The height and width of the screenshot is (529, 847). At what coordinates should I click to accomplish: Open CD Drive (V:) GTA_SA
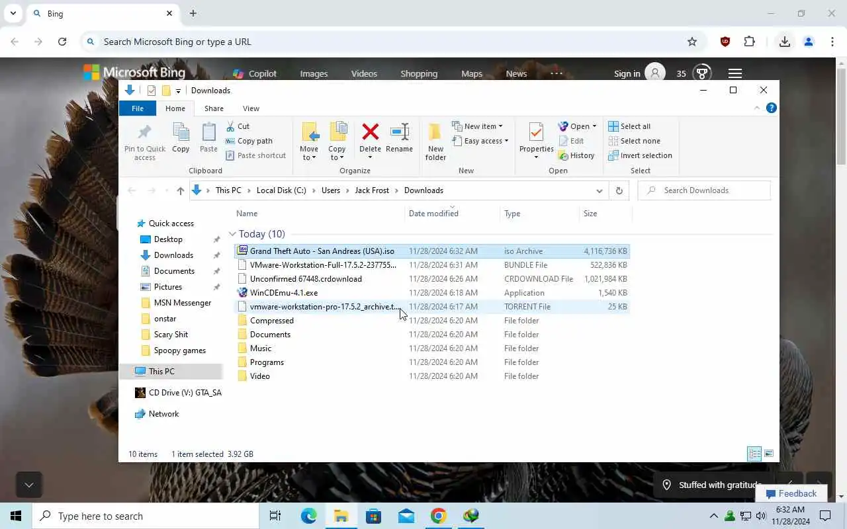click(x=178, y=393)
